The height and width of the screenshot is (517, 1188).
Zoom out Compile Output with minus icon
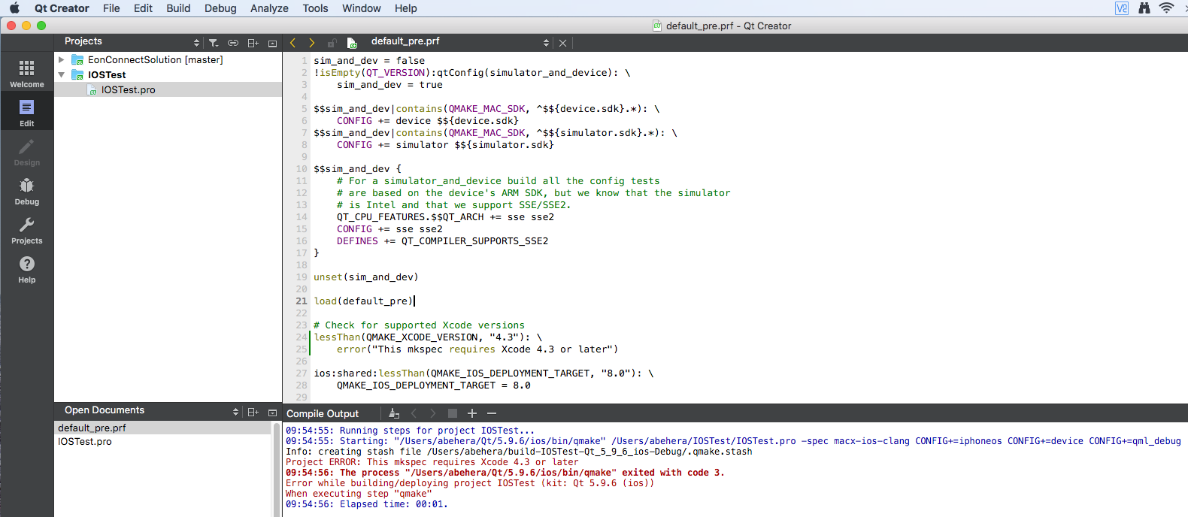coord(492,413)
